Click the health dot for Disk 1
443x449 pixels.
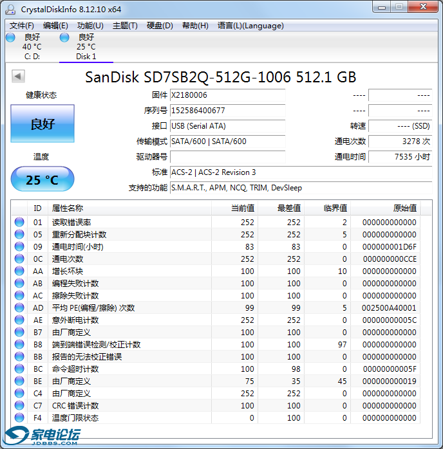(x=64, y=37)
